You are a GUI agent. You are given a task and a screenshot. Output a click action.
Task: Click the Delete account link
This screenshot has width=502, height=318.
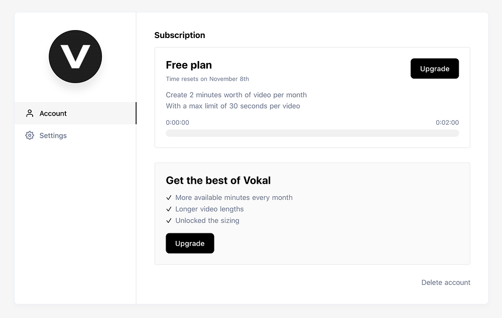(446, 282)
